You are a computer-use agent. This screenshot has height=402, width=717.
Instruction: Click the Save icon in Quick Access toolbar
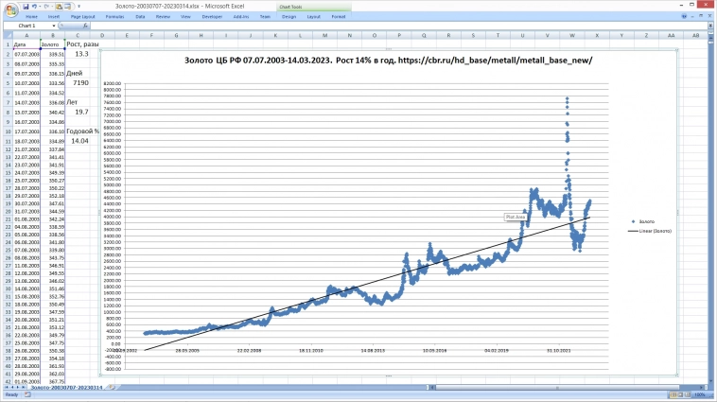pyautogui.click(x=26, y=6)
